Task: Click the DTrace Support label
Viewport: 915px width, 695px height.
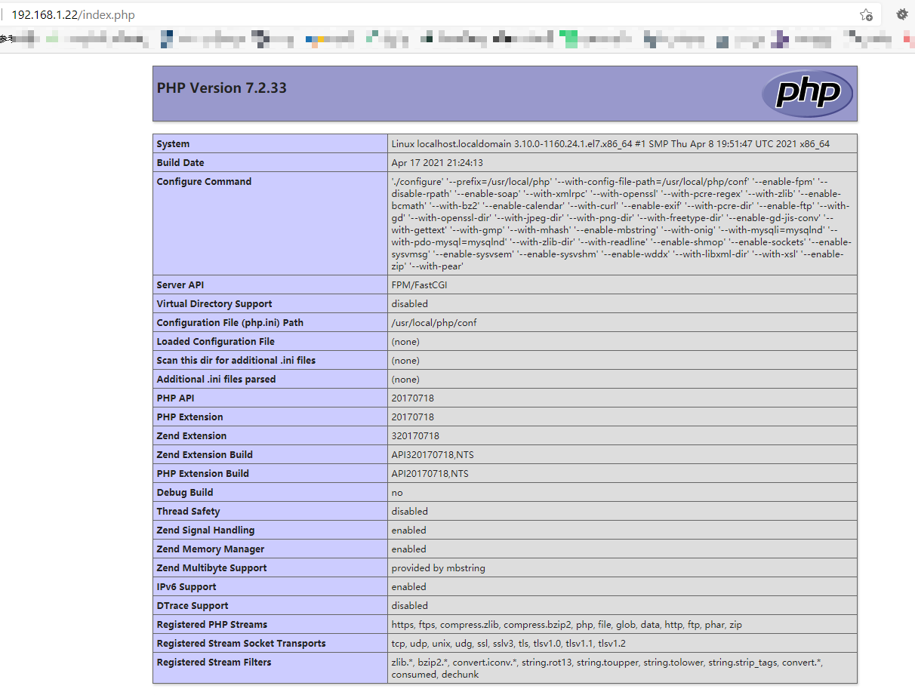Action: click(193, 606)
